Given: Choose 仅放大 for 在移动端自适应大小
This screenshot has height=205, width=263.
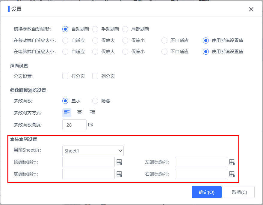Looking at the screenshot, I should click(x=95, y=41).
